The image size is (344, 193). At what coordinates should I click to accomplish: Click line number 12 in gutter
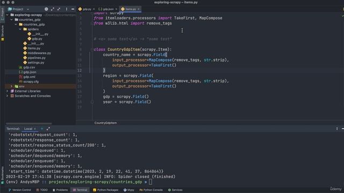[80, 70]
